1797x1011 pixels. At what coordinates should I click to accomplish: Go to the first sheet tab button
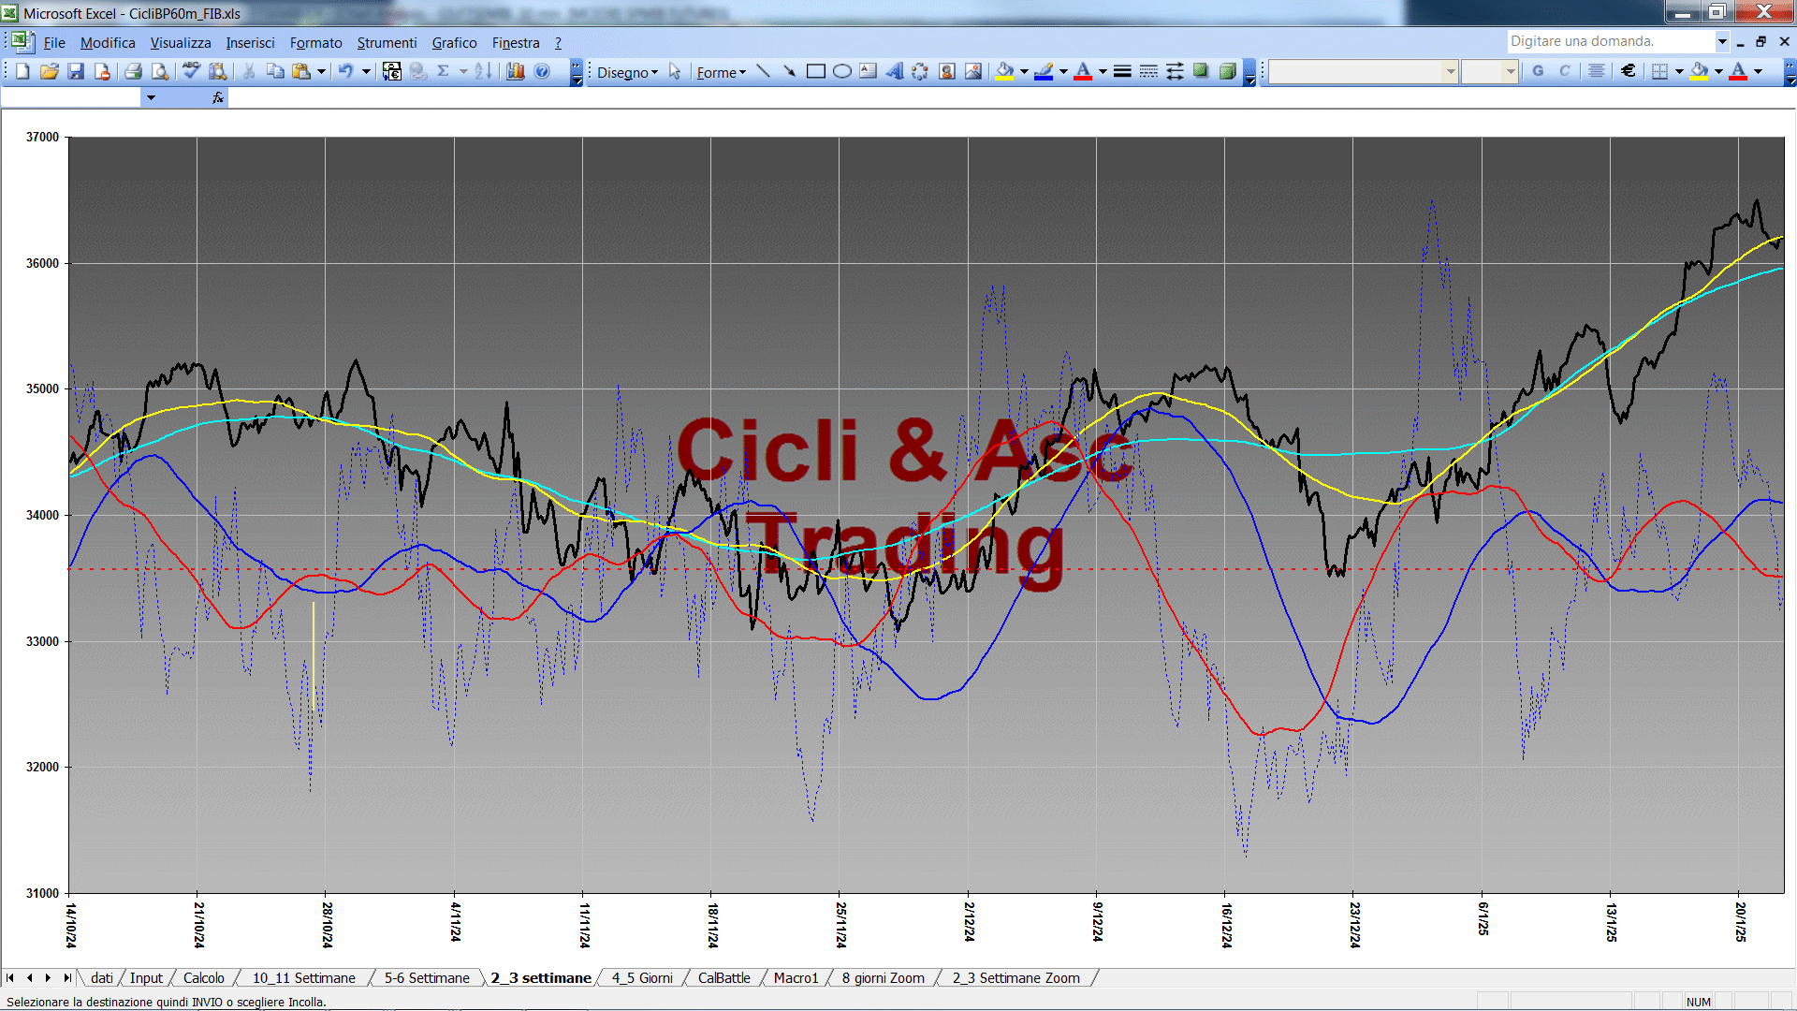click(x=10, y=978)
